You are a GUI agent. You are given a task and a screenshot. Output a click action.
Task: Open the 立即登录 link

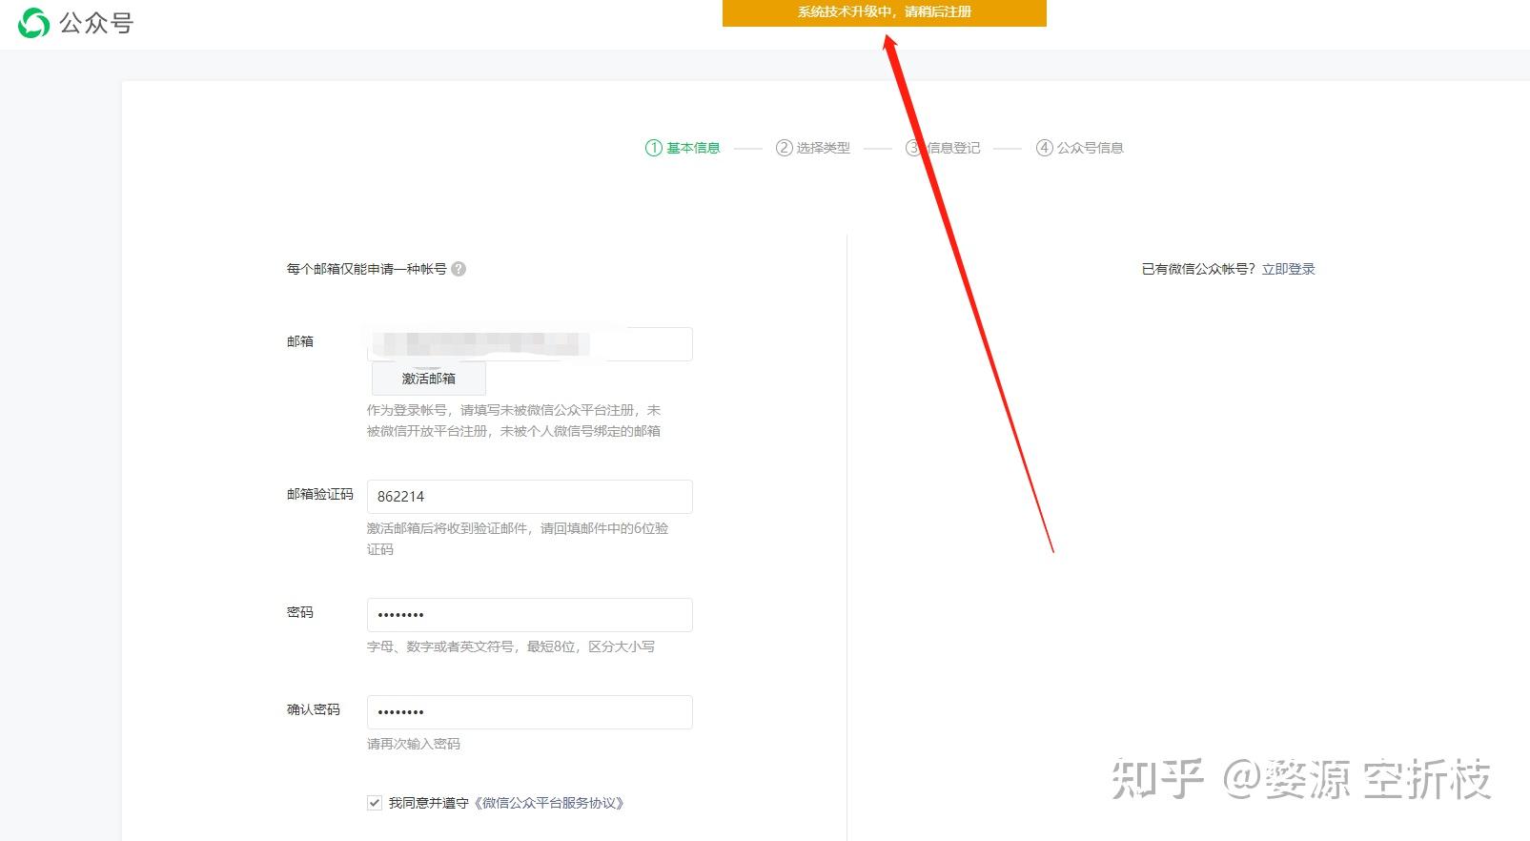click(1289, 269)
